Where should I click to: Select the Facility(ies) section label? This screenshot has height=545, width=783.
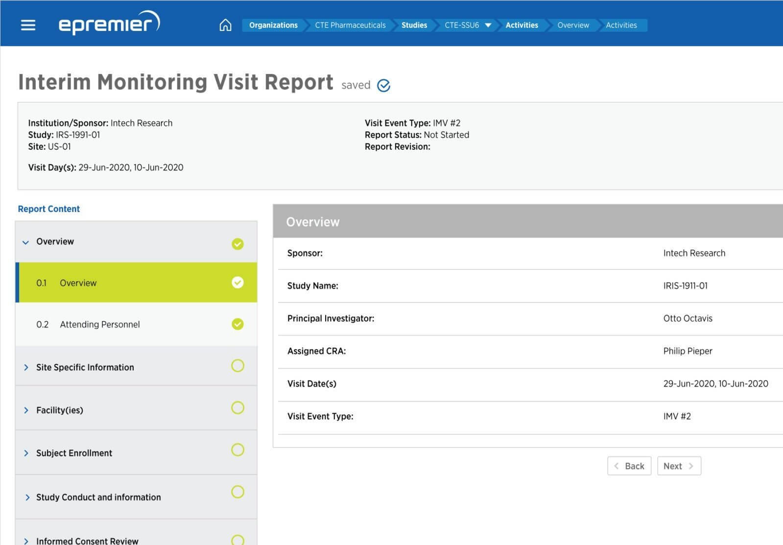60,410
